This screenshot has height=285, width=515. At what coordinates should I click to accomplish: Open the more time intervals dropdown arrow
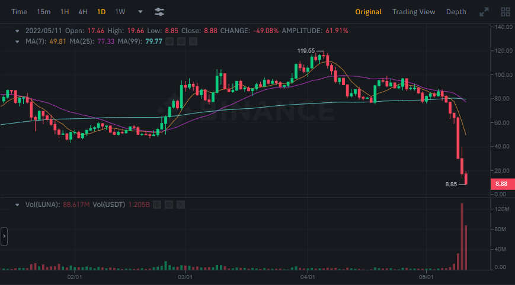point(140,12)
